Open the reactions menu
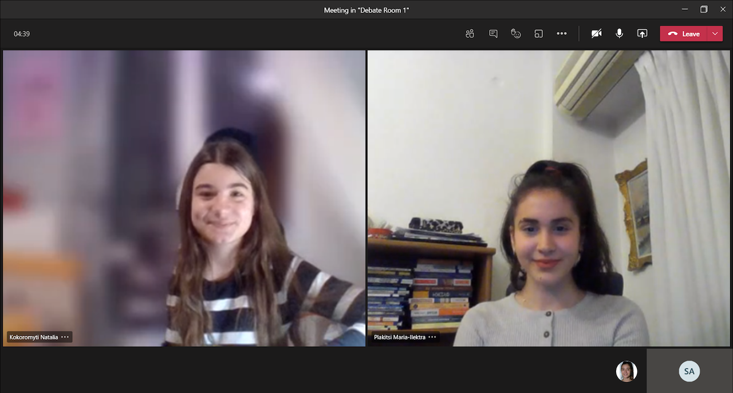This screenshot has width=733, height=393. (x=516, y=33)
